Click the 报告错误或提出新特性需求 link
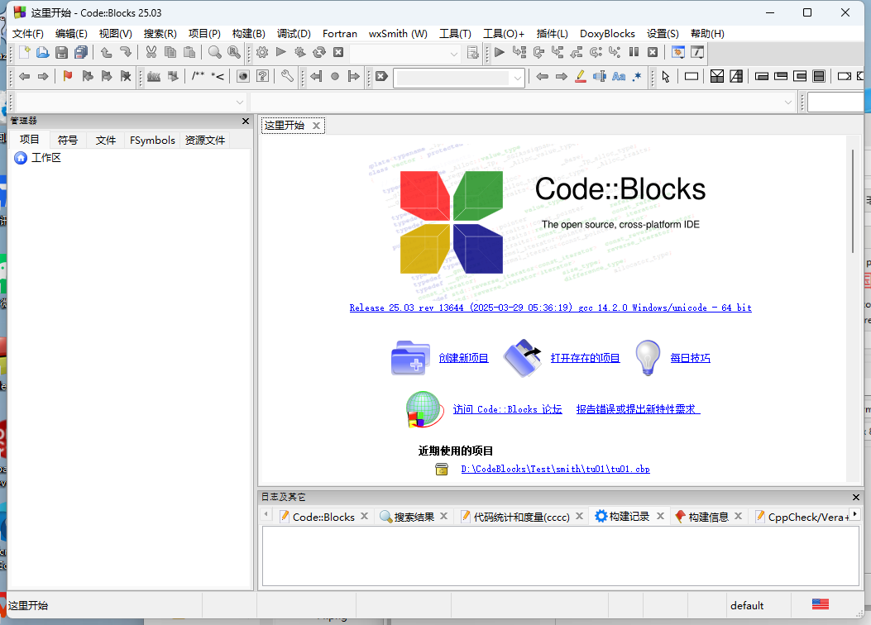Viewport: 871px width, 625px height. [x=638, y=409]
